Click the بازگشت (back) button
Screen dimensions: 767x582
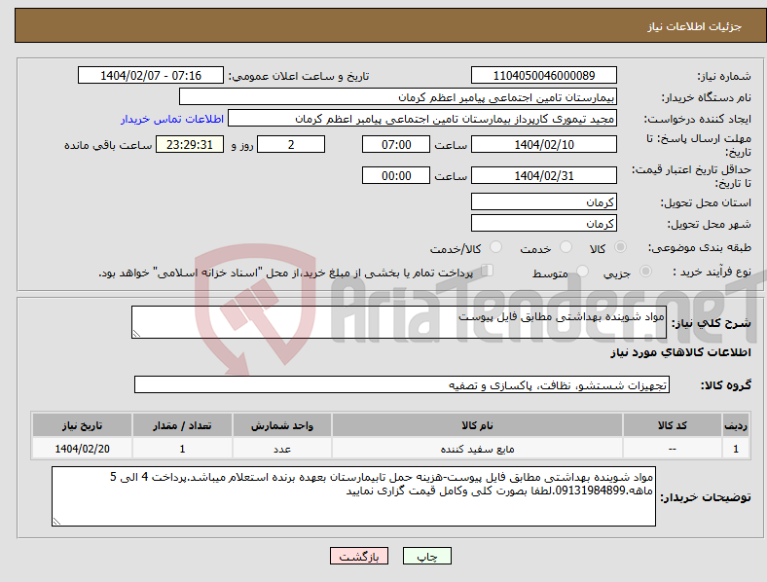(x=359, y=556)
